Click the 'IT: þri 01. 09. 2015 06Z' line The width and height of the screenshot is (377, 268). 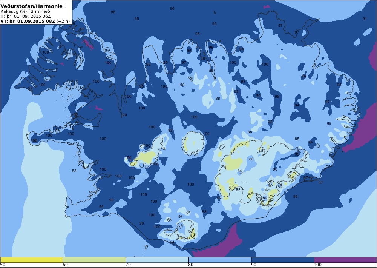point(26,16)
